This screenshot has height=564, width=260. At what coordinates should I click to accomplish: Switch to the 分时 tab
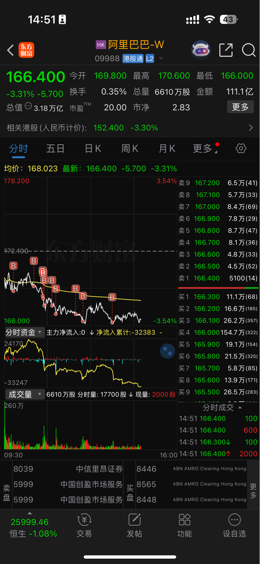(x=18, y=148)
